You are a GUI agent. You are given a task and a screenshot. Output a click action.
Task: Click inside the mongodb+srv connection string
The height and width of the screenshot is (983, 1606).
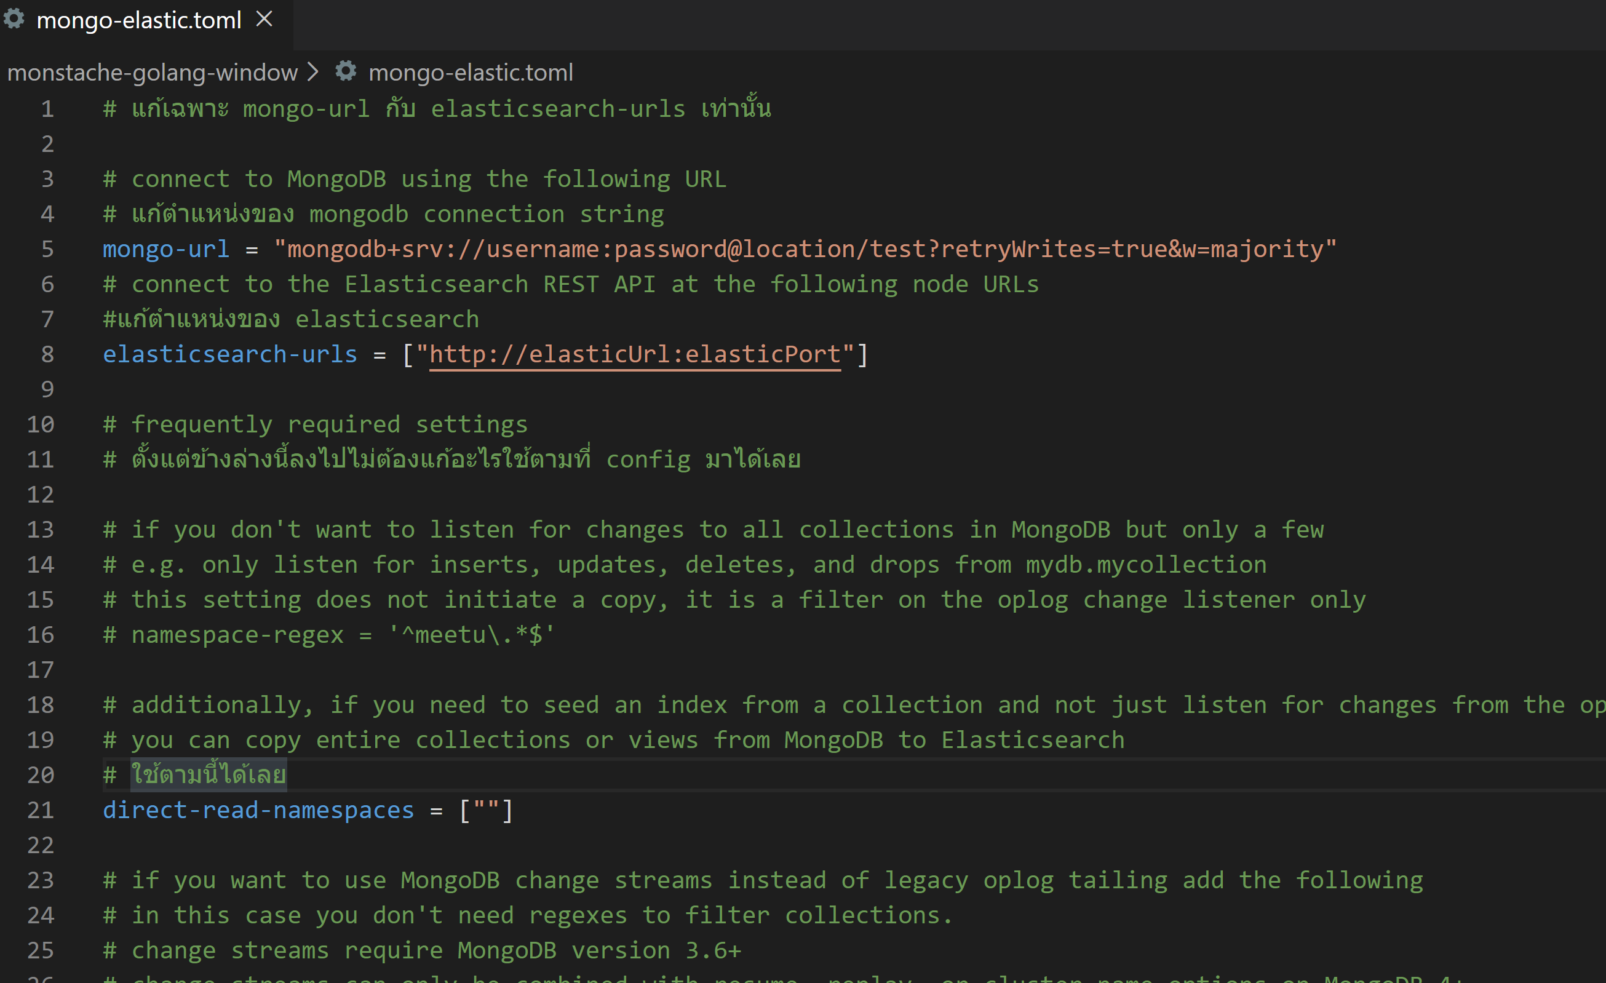[805, 249]
